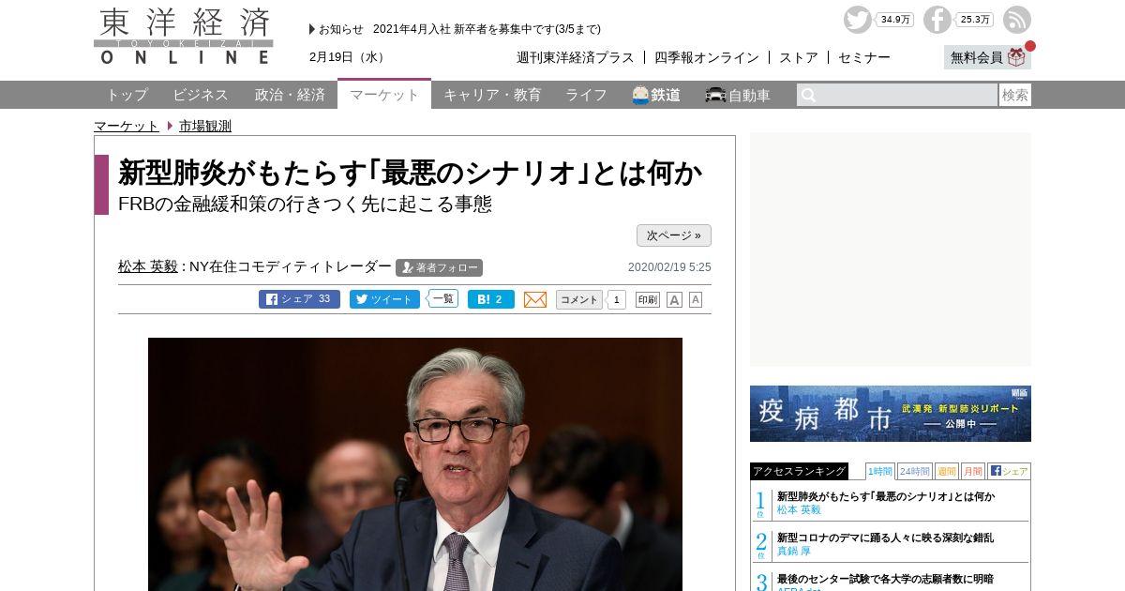Screen dimensions: 1125x591
Task: Click the 検索 search button
Action: click(1015, 95)
